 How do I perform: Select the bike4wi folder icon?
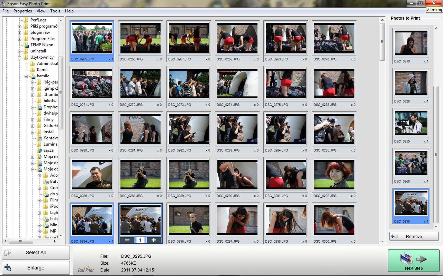[39, 101]
